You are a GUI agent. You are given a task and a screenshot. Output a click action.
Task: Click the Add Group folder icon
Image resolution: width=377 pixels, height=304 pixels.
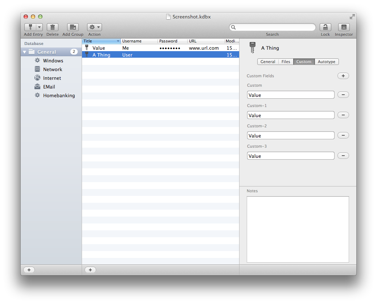(x=73, y=27)
